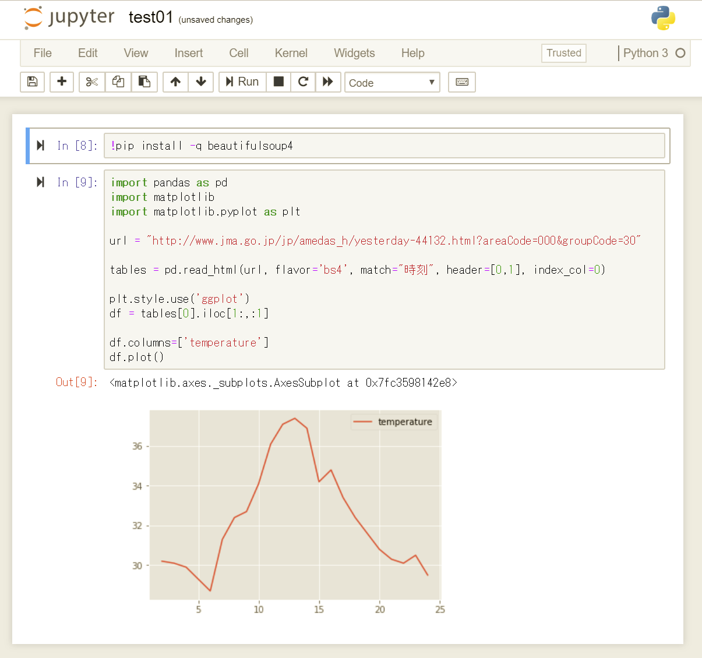The image size is (702, 658).
Task: Insert a new cell below using plus icon
Action: (x=62, y=82)
